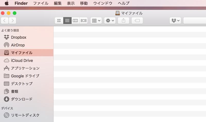This screenshot has height=122, width=206.
Task: Go back with the back arrow button
Action: click(5, 21)
